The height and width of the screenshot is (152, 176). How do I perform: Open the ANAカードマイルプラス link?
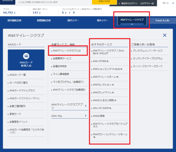pyautogui.click(x=22, y=91)
